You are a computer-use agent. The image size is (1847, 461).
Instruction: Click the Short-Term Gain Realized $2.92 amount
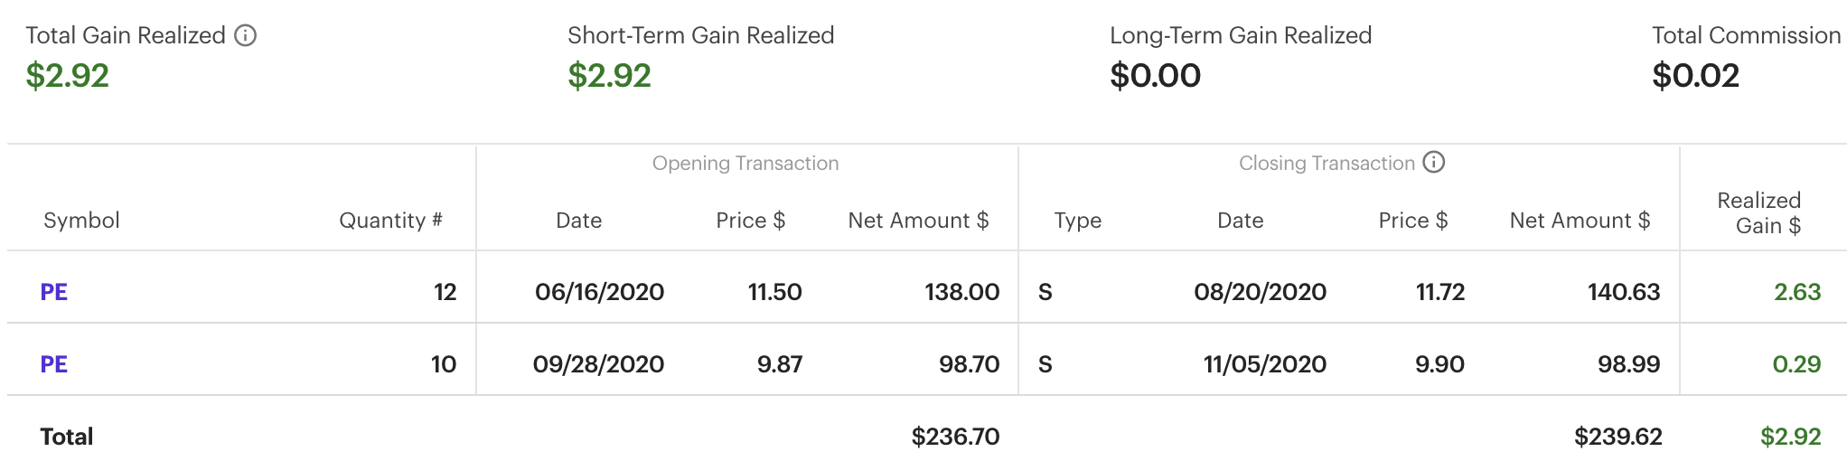click(x=609, y=76)
